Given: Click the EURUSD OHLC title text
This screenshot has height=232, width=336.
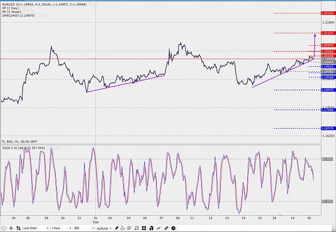Looking at the screenshot, I should [x=45, y=4].
